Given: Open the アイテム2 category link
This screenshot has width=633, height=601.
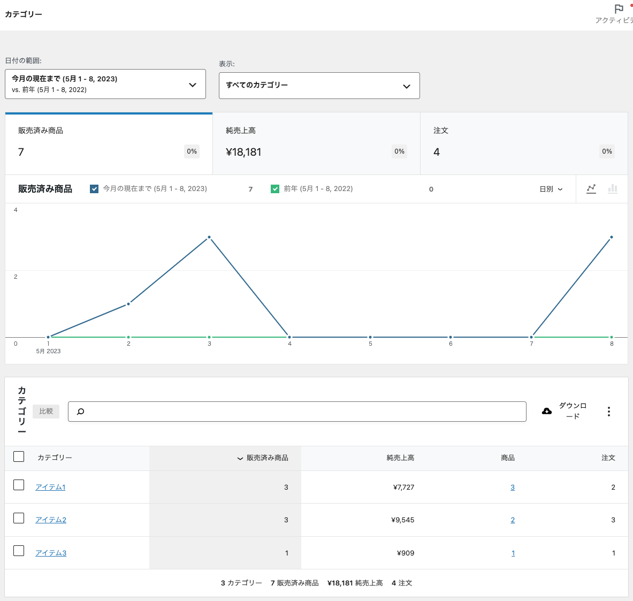Looking at the screenshot, I should point(51,520).
